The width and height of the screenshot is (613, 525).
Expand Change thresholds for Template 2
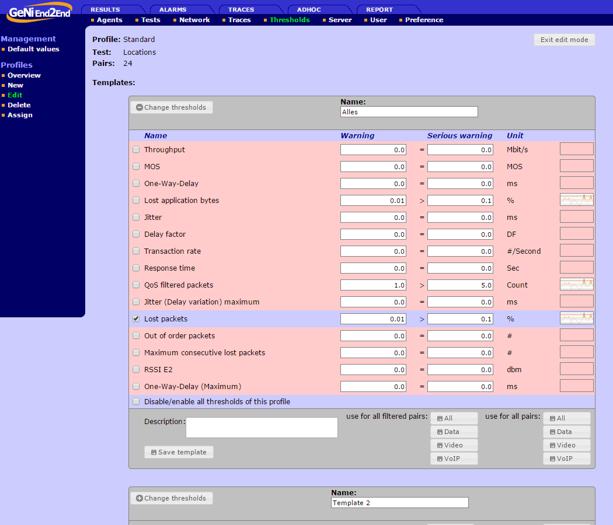tap(172, 498)
